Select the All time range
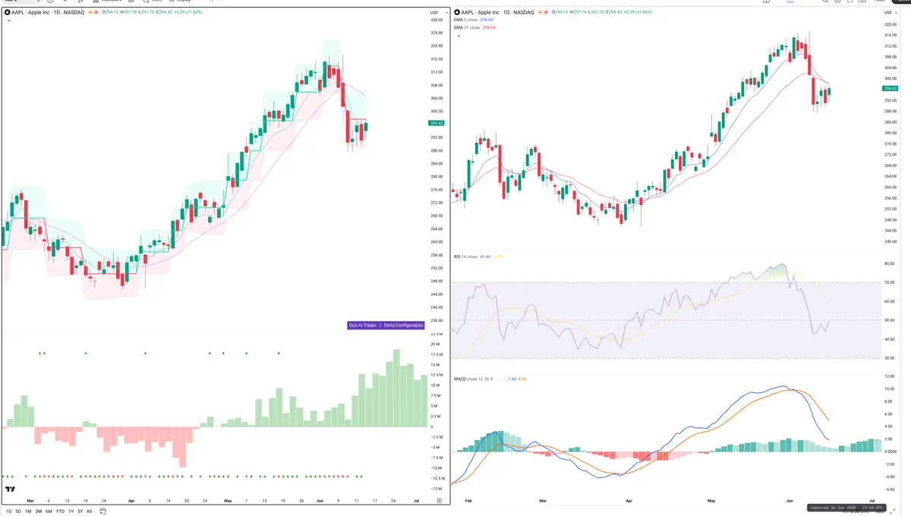Image resolution: width=911 pixels, height=516 pixels. (x=89, y=511)
